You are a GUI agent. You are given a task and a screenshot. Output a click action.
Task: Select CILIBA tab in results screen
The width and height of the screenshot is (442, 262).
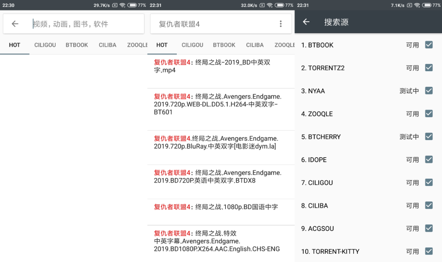pyautogui.click(x=255, y=45)
